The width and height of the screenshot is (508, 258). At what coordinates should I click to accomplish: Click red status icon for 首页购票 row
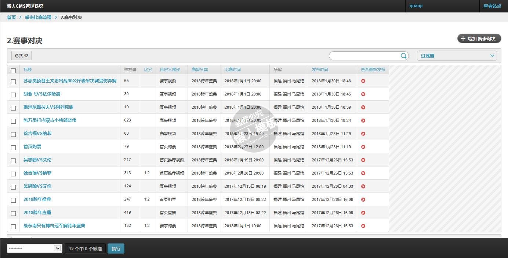363,147
